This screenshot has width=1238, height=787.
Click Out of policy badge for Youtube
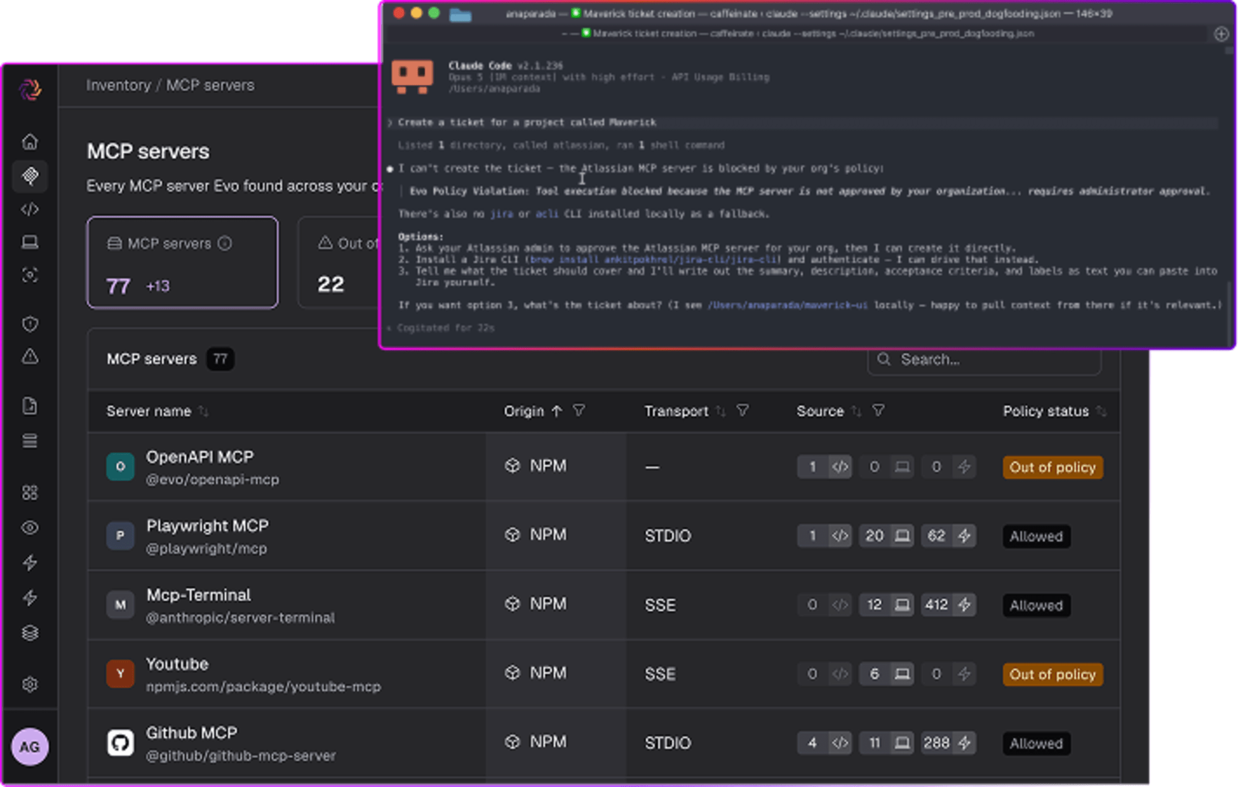pyautogui.click(x=1052, y=674)
